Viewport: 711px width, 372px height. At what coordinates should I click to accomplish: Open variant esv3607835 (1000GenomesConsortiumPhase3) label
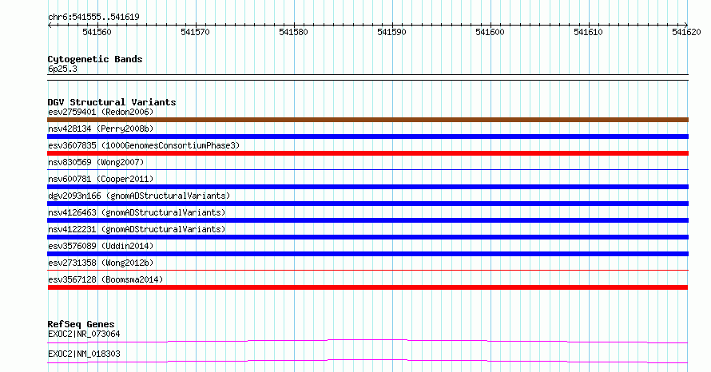coord(144,145)
